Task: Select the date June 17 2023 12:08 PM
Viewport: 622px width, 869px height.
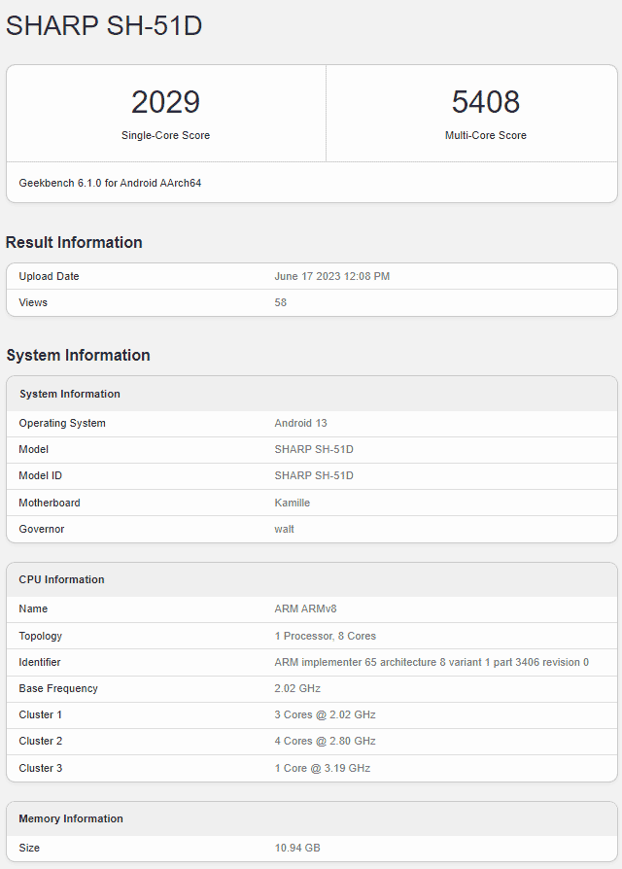Action: [x=331, y=276]
